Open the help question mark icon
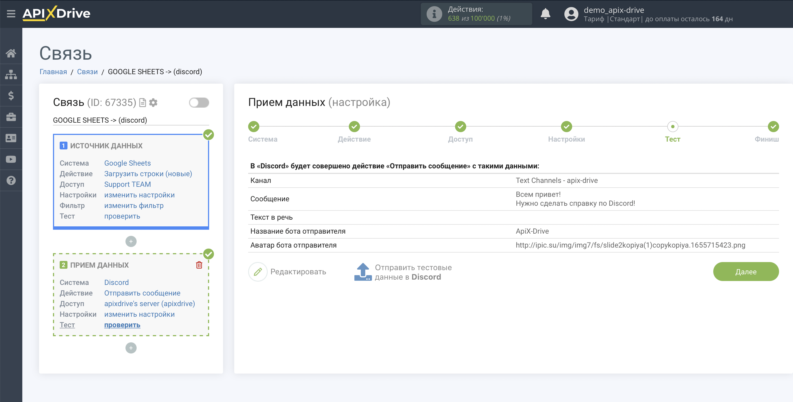This screenshot has height=402, width=793. click(x=11, y=181)
